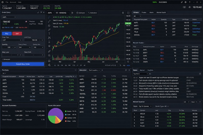203x135 pixels.
Task: Set chart range to 5Y
Action: pos(81,65)
